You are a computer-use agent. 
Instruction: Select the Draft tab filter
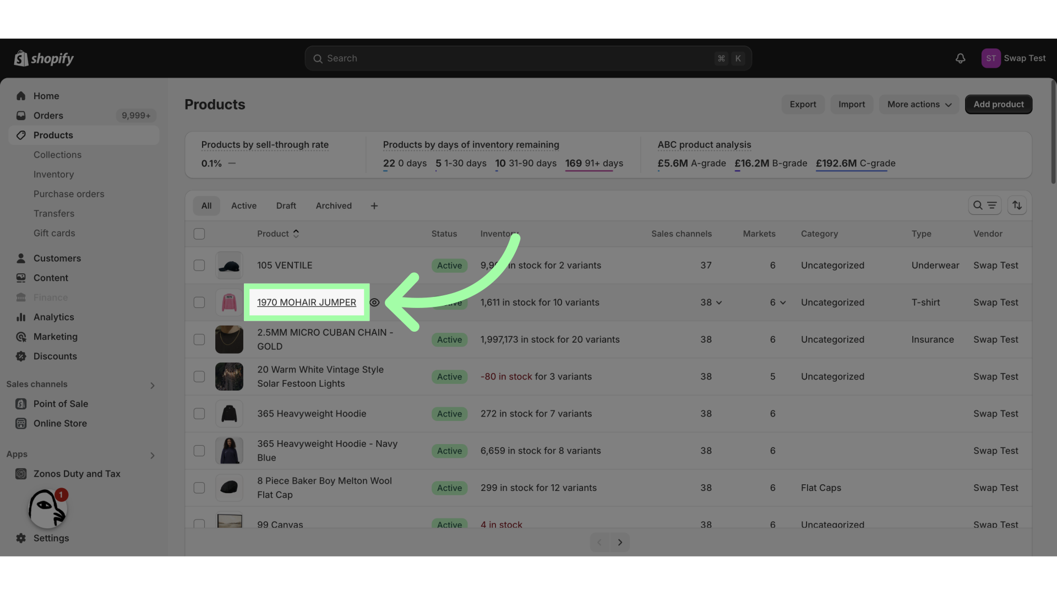point(287,205)
